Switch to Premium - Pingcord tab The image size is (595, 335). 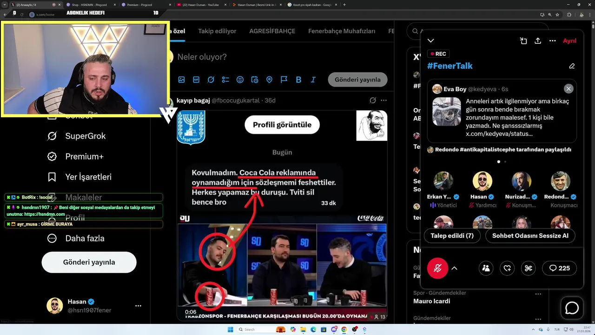145,5
